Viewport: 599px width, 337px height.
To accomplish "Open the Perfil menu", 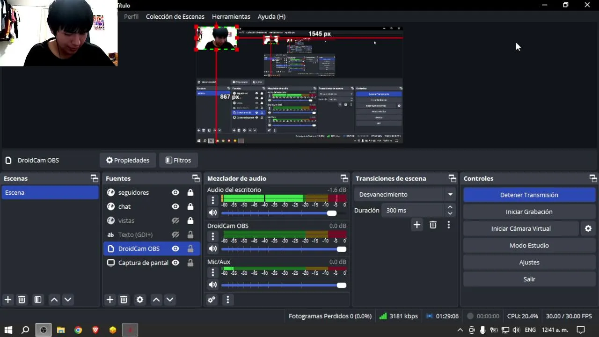I will coord(131,16).
